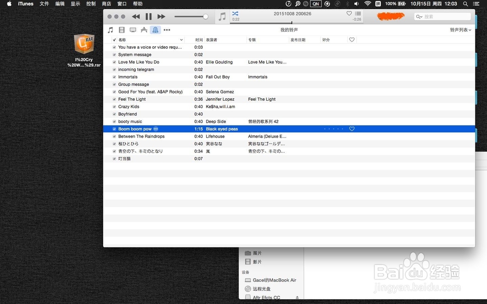Open the Notification Center icon
This screenshot has width=487, height=304.
pyautogui.click(x=476, y=4)
